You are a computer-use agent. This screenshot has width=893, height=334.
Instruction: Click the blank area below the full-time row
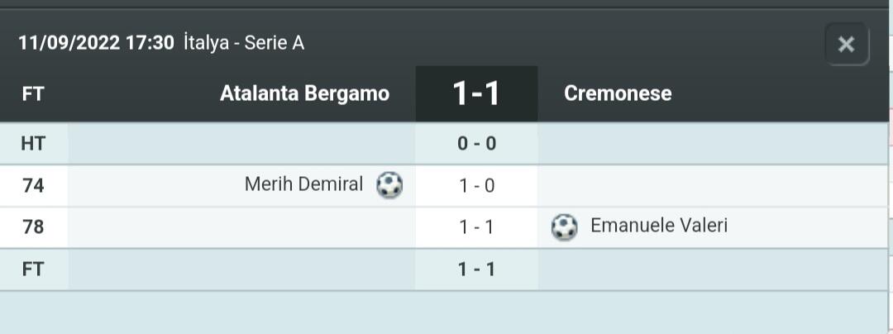(446, 313)
